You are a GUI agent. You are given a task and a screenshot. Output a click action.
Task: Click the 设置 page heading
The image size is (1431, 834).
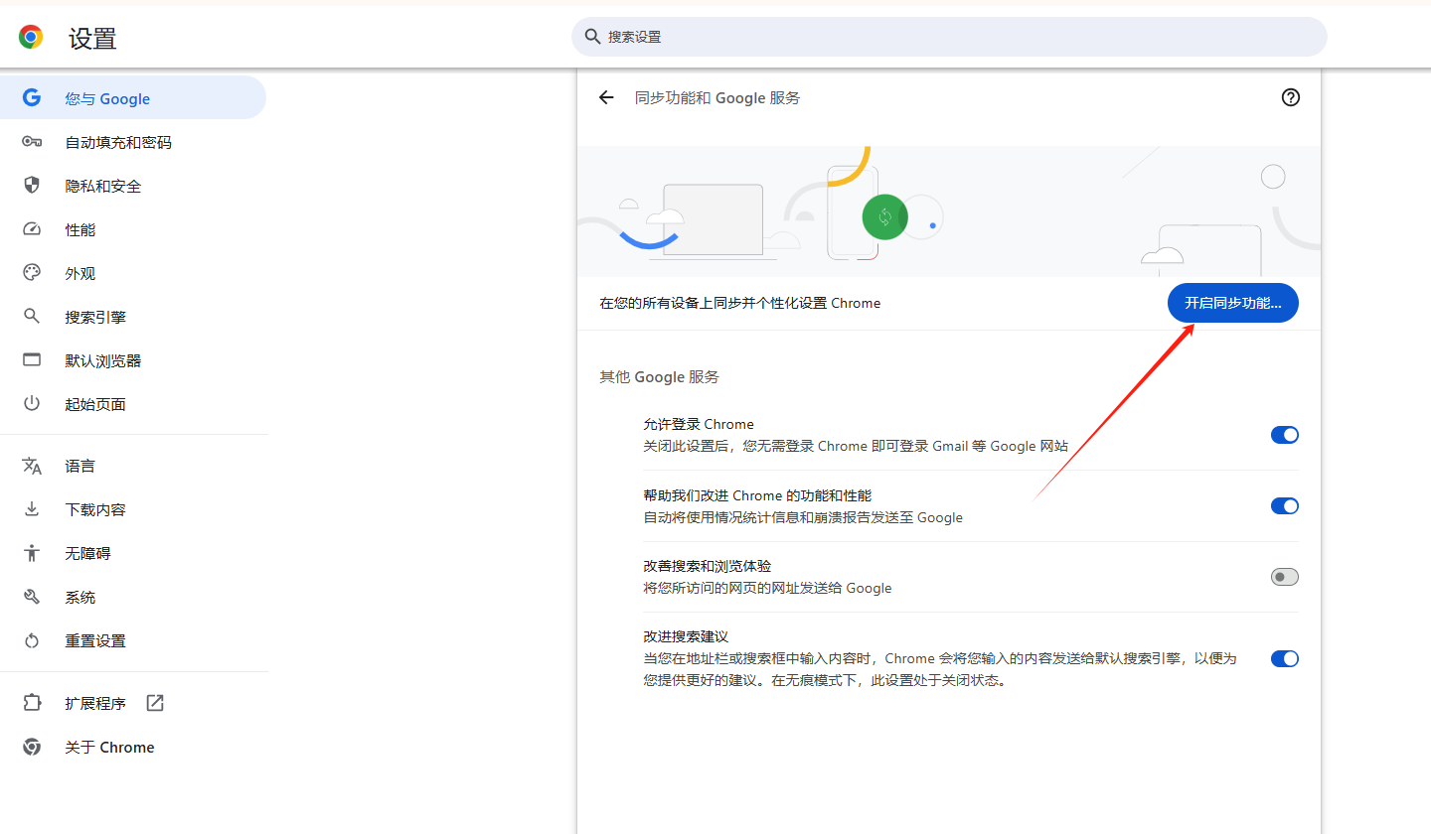click(x=92, y=39)
